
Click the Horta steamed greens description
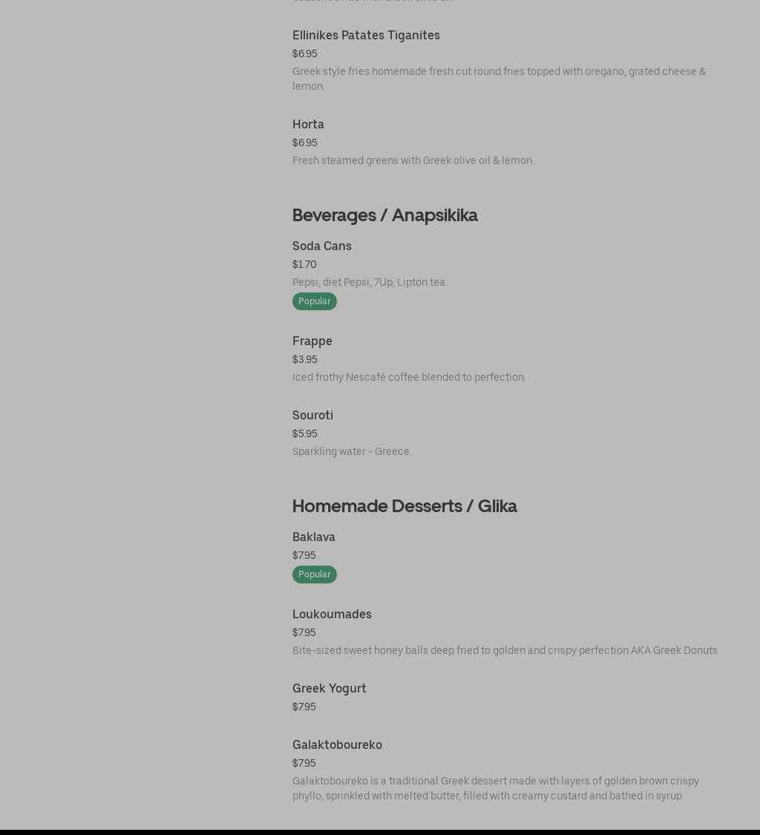coord(413,160)
